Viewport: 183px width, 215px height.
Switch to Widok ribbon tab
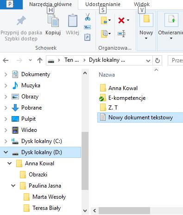click(x=142, y=4)
